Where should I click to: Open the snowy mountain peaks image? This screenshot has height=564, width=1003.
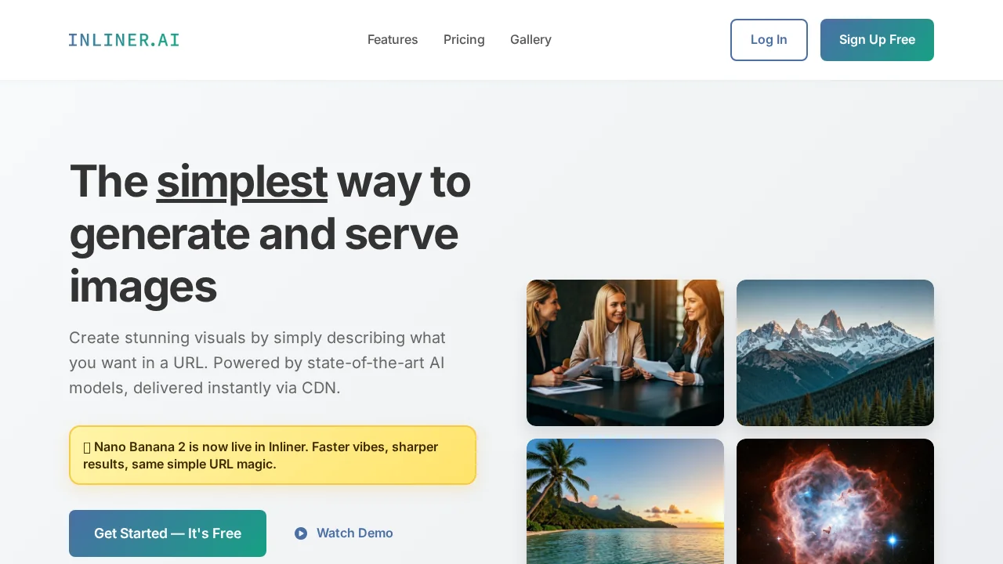point(835,352)
